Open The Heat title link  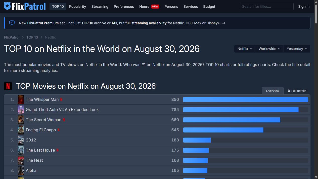coord(34,160)
